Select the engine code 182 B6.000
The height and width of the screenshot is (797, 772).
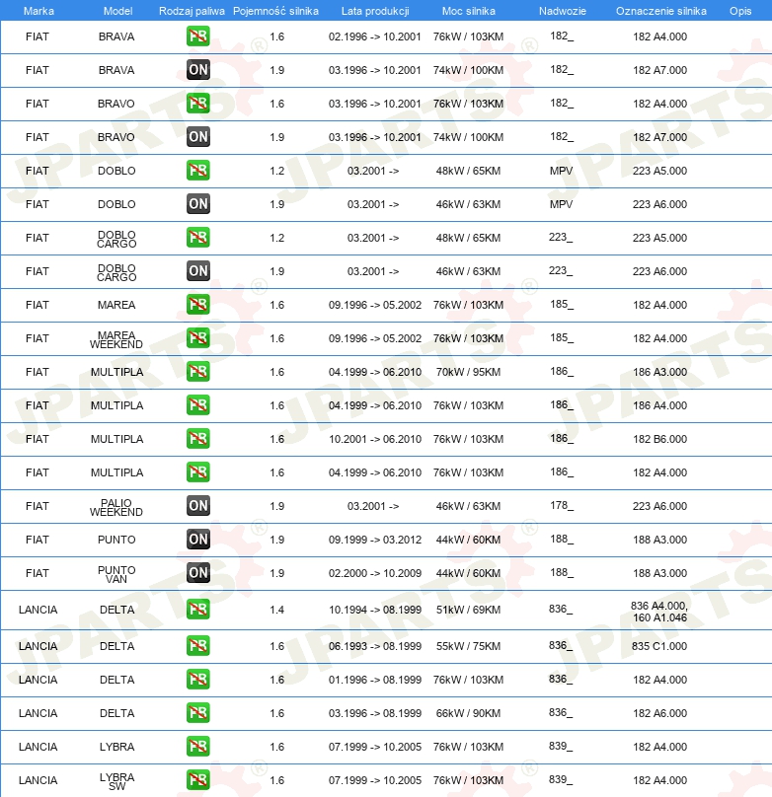click(x=659, y=439)
